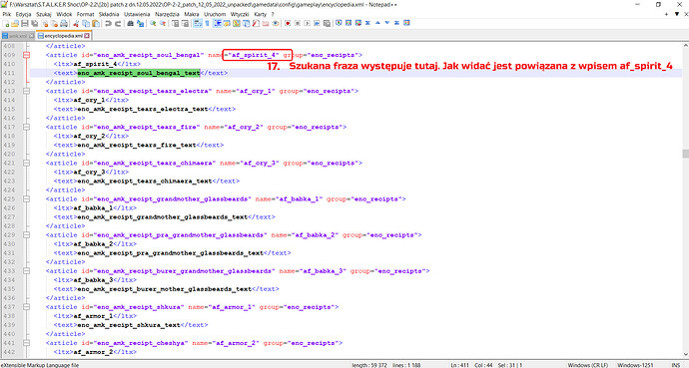Click the Zoom in toolbar icon

coord(153,23)
